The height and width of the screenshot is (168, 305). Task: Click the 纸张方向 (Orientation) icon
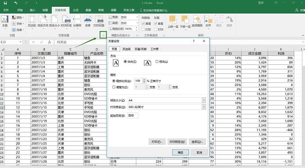pos(43,22)
